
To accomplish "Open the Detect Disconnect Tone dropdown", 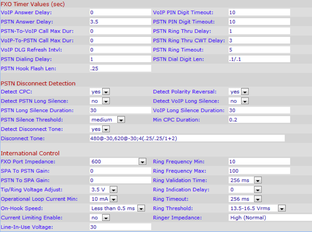I will pyautogui.click(x=100, y=129).
